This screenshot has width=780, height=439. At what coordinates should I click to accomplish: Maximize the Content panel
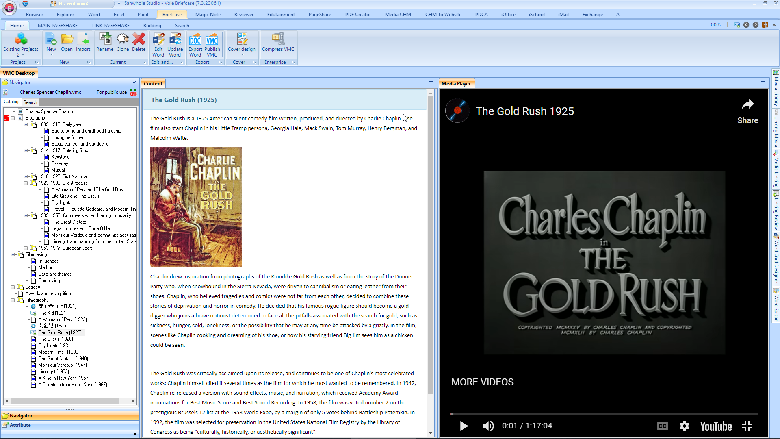[x=431, y=83]
